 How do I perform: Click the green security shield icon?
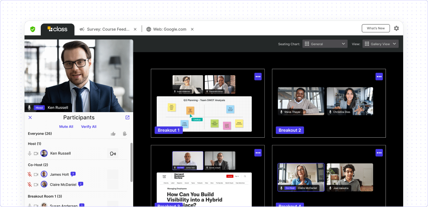(32, 29)
